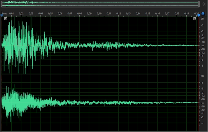Viewport: 208px width, 132px height.
Task: Click the red end-of-file line
Action: tap(199, 74)
